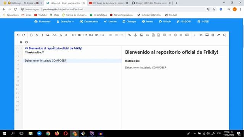Insert inline code
This screenshot has width=244, height=137.
(148, 35)
